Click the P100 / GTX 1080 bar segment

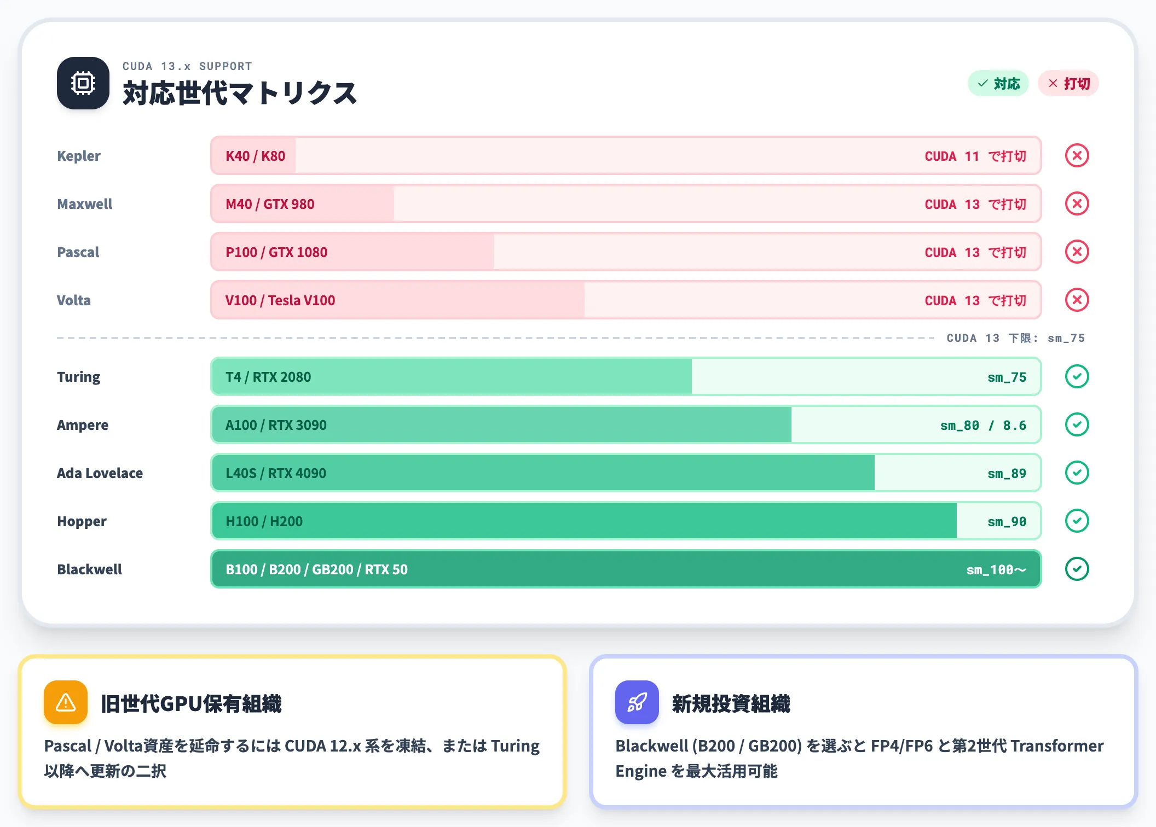[353, 252]
